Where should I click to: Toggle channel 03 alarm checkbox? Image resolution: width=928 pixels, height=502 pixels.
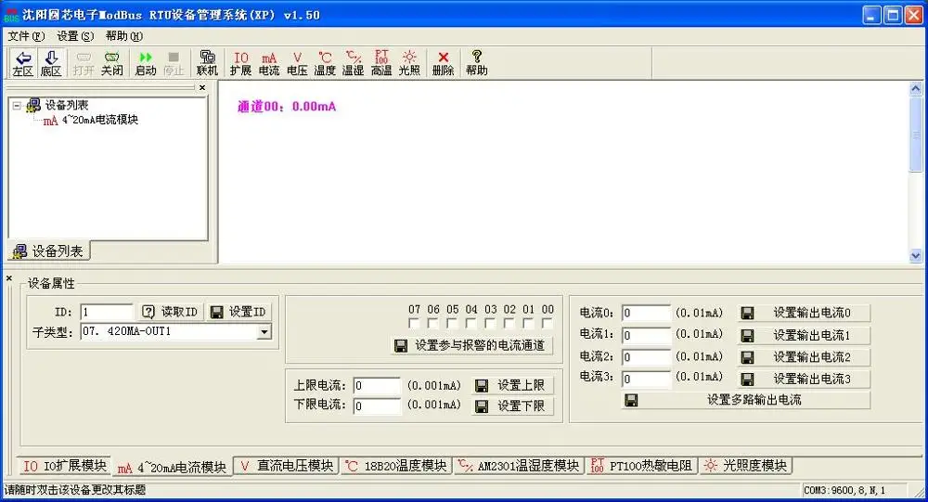click(x=490, y=324)
